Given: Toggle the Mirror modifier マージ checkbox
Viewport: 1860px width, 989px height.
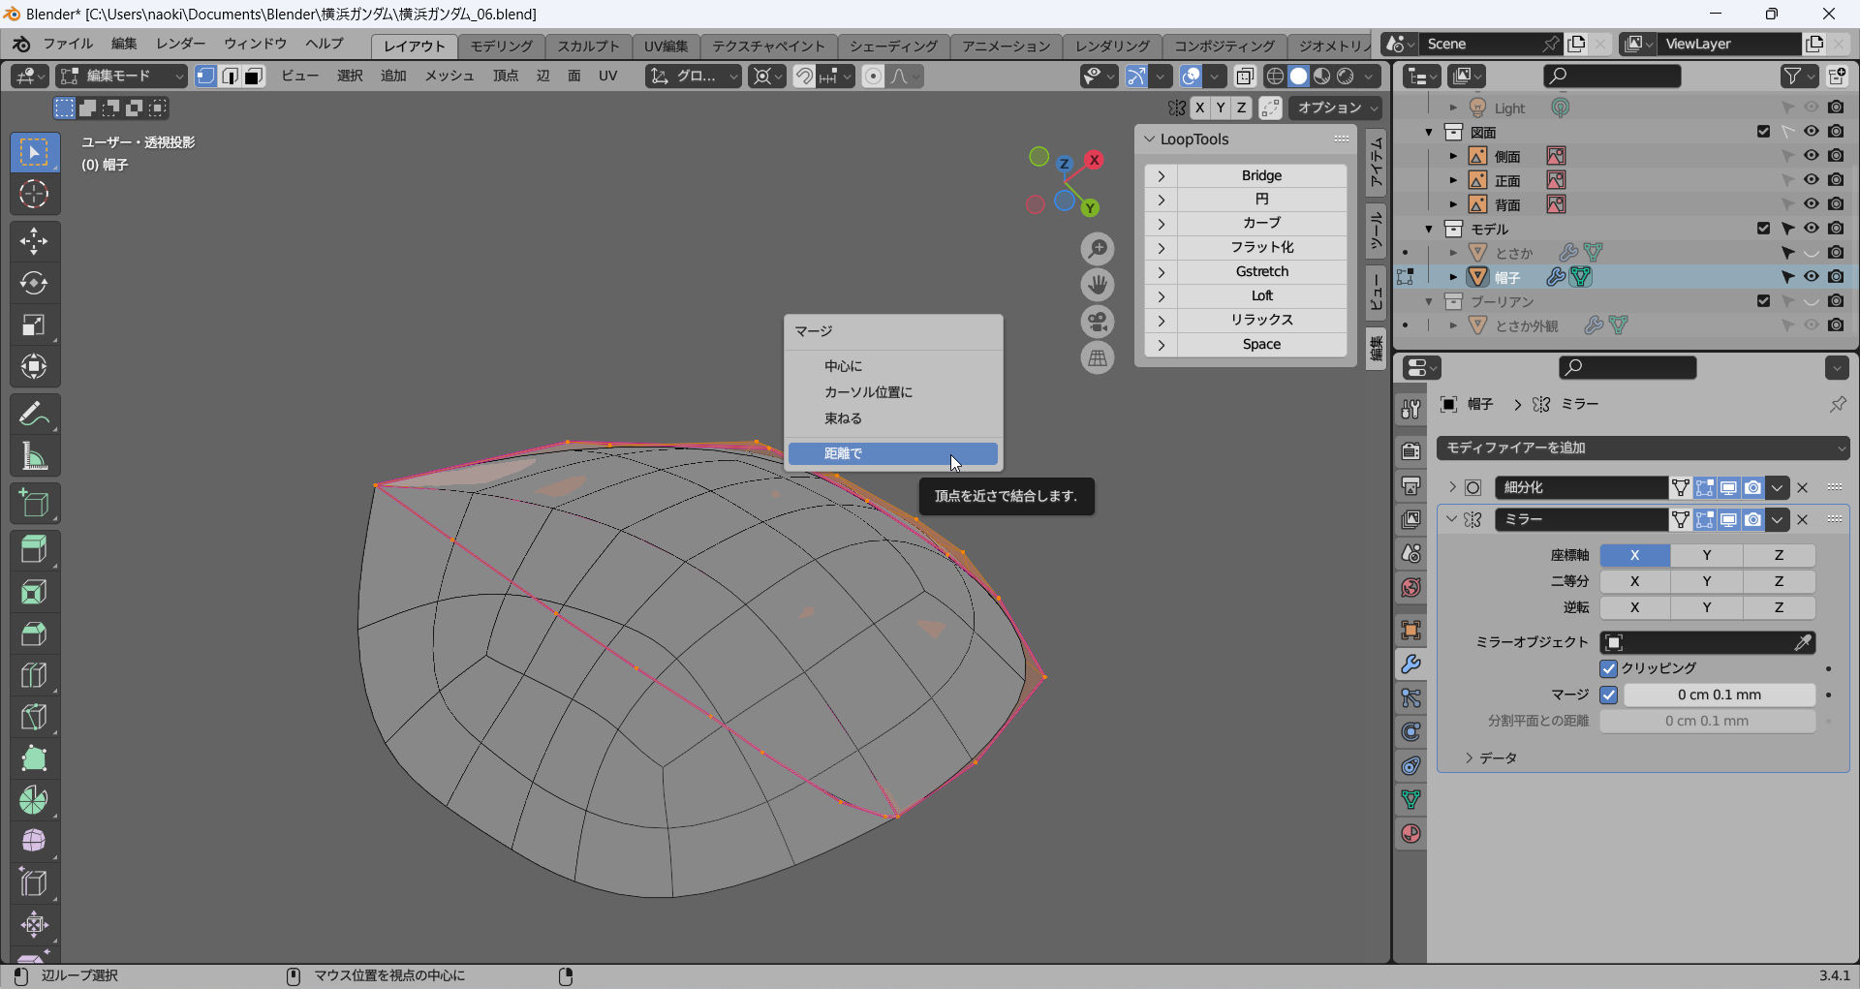Looking at the screenshot, I should coord(1608,695).
